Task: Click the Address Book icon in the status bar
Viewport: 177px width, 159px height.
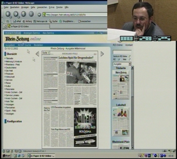Action: [x=20, y=151]
